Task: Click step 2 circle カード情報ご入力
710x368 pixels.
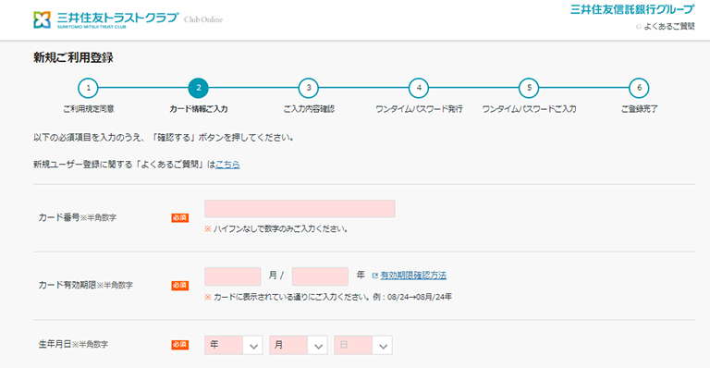Action: [x=199, y=88]
